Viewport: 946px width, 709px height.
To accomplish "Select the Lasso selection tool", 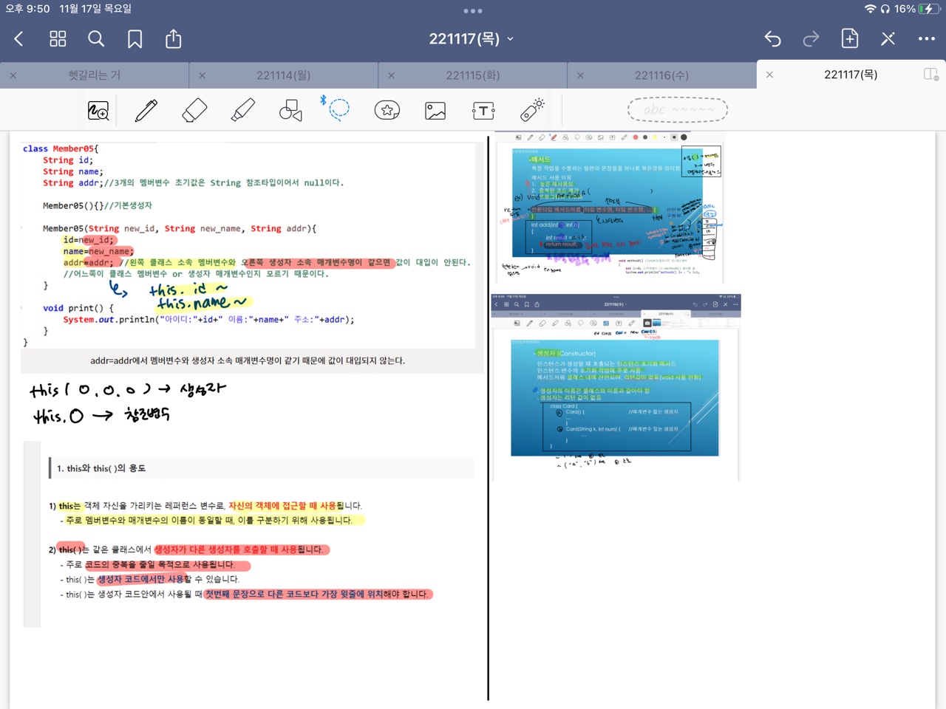I will coord(338,109).
